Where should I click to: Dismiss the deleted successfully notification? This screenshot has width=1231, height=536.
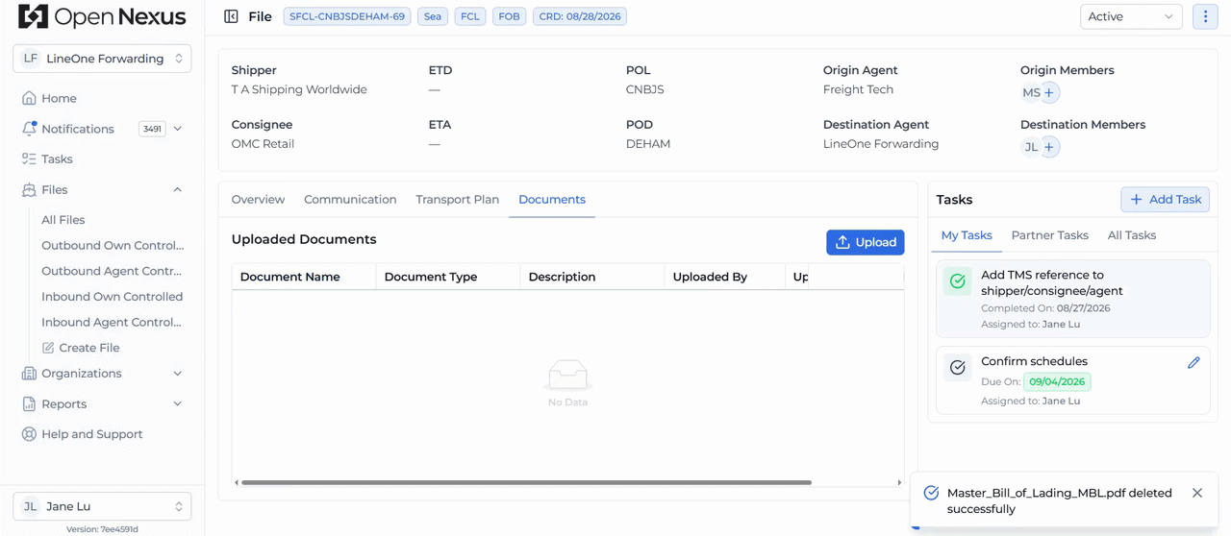pos(1197,493)
